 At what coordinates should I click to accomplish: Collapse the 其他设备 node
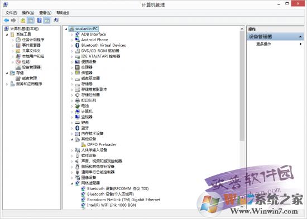pyautogui.click(x=72, y=139)
